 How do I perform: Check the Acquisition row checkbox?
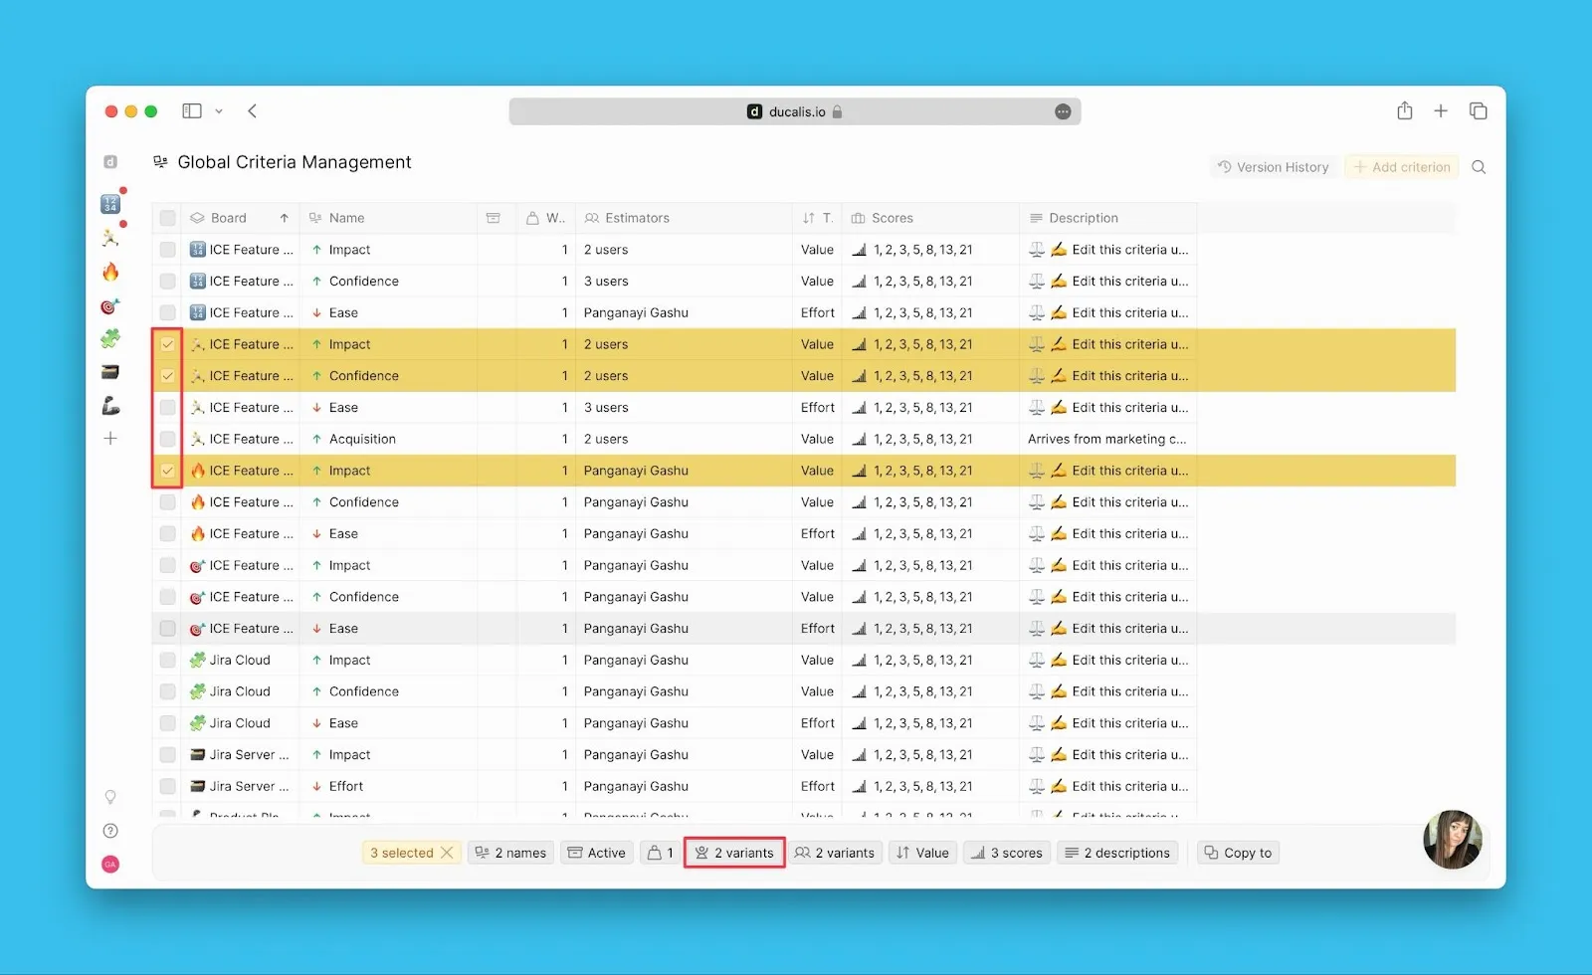tap(168, 439)
